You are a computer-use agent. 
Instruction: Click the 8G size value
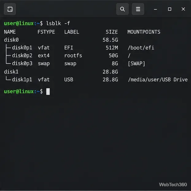pyautogui.click(x=115, y=64)
